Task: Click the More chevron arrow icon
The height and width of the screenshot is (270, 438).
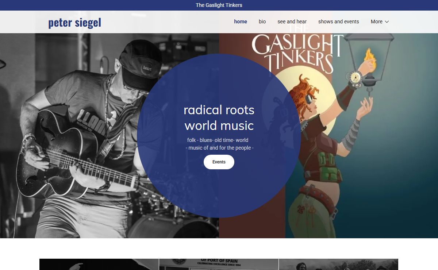Action: pos(387,22)
